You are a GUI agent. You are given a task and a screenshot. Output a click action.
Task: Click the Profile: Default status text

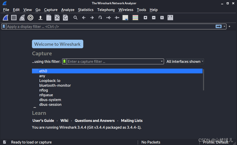(x=216, y=142)
